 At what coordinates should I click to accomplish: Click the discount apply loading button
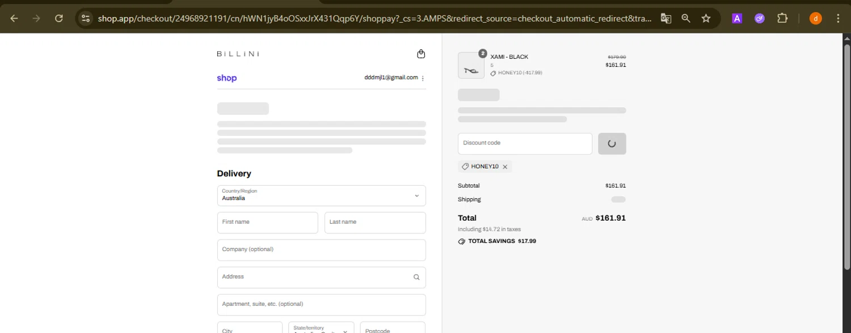[612, 143]
